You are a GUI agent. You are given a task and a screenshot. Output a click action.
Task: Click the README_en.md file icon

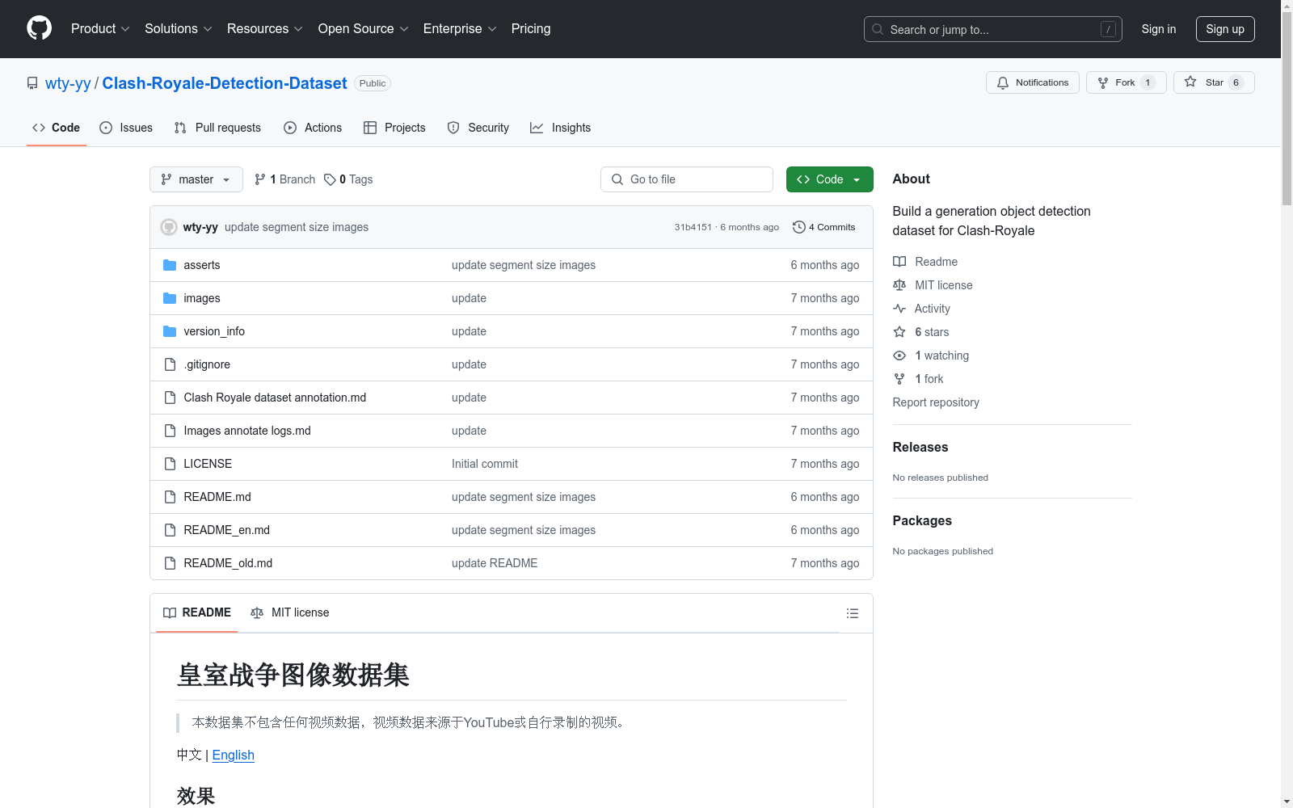pos(170,530)
